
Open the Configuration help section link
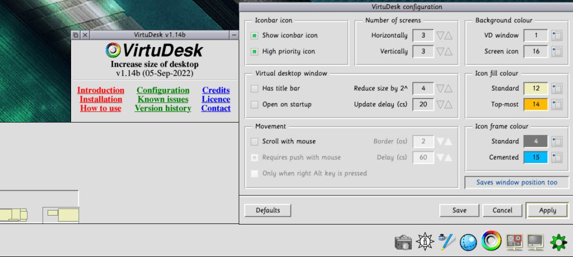163,90
